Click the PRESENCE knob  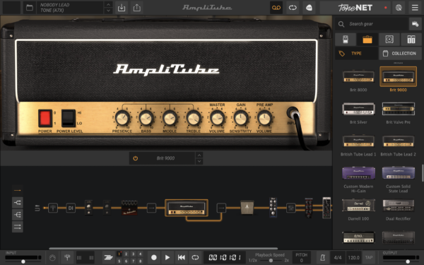pos(122,119)
